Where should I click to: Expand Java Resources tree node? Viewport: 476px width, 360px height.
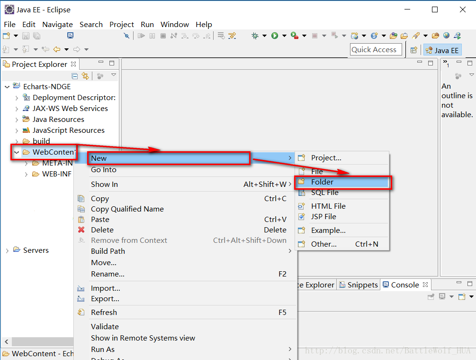point(17,120)
